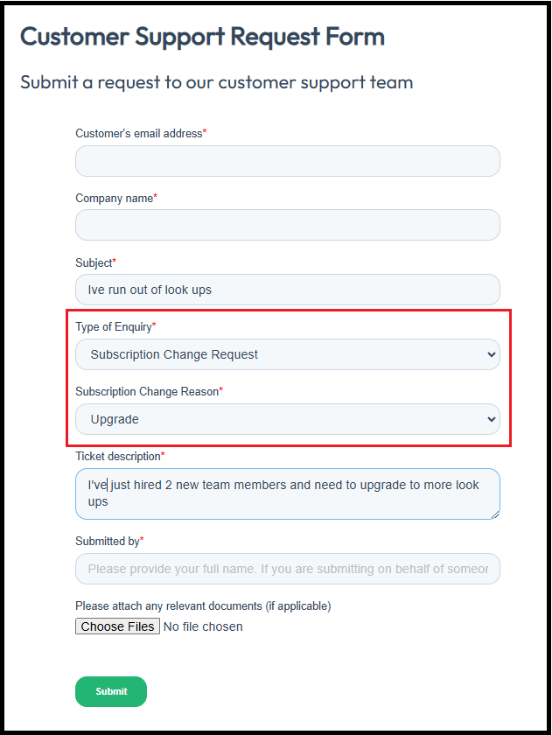Viewport: 552px width, 735px height.
Task: Select the Subject field with look ups text
Action: click(288, 290)
